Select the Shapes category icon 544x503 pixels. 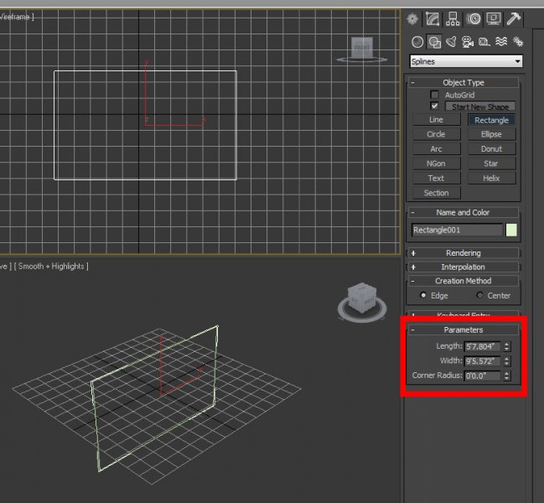pos(434,42)
